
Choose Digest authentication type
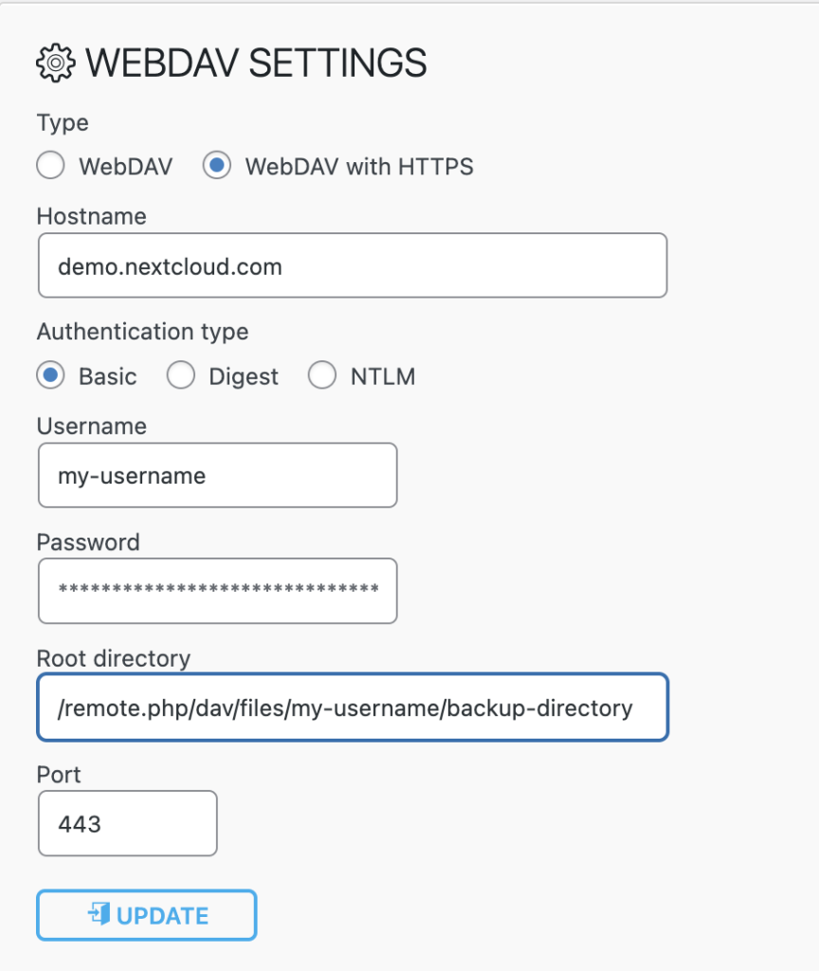point(181,376)
